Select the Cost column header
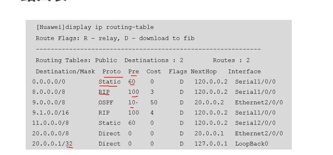Viewport: 333px width, 155px height. coord(154,72)
